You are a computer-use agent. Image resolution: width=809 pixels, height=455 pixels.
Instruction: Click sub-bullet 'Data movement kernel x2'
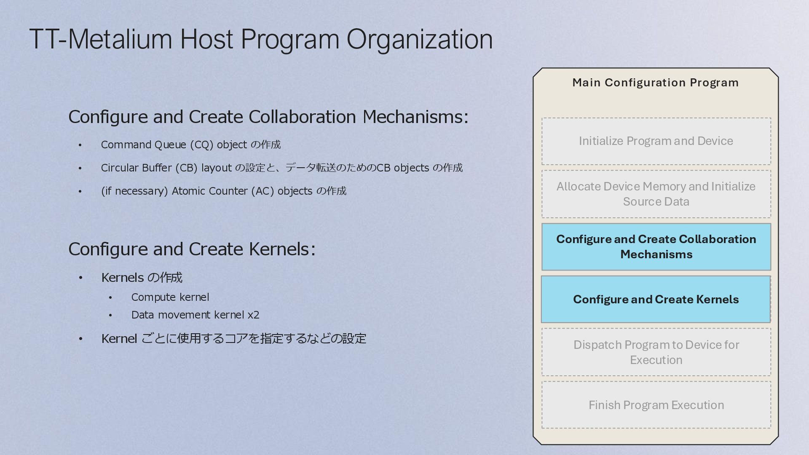195,315
